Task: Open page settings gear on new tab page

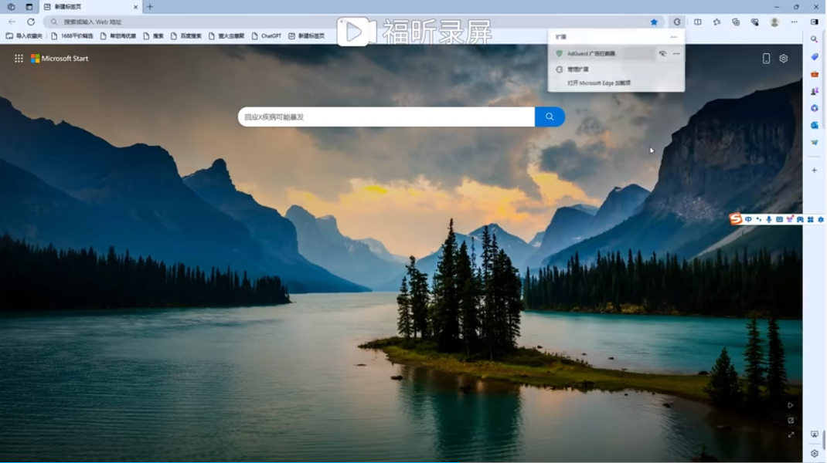Action: (784, 59)
